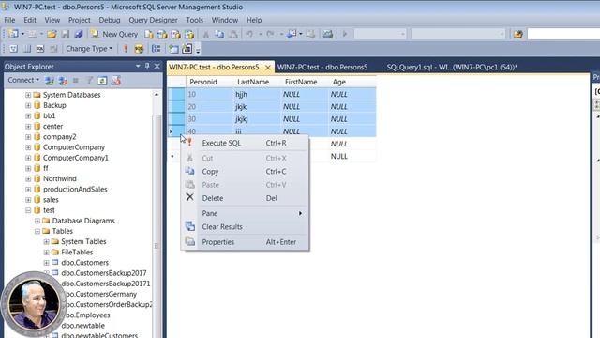Click the Show SQL Pane icon
This screenshot has height=338, width=600.
coord(40,49)
